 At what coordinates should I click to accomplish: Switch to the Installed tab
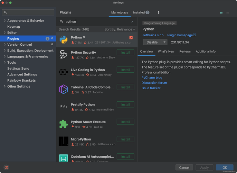coord(139,12)
